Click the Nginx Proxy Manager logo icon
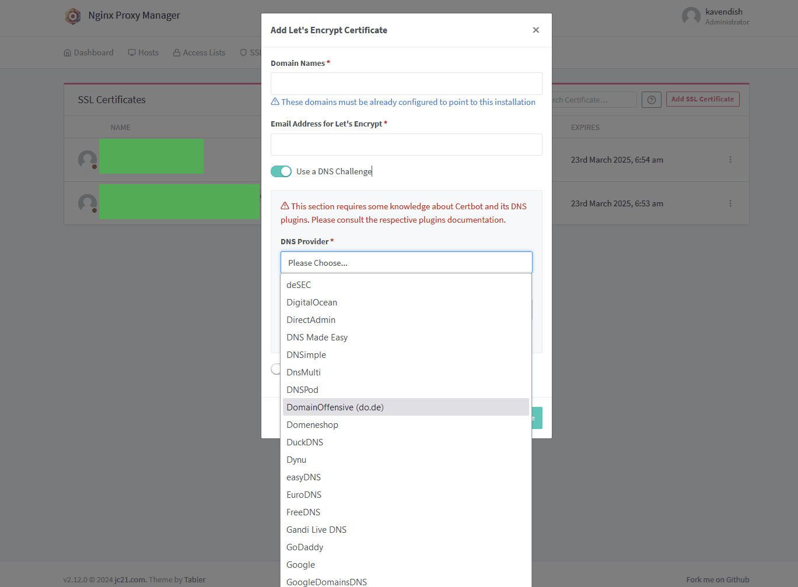The image size is (798, 587). click(x=73, y=16)
